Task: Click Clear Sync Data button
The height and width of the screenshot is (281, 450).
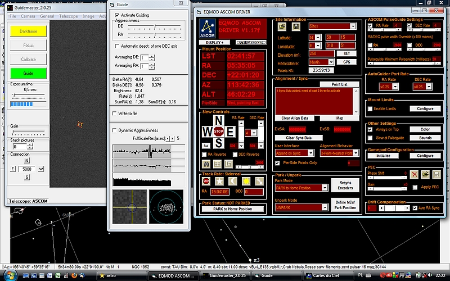Action: (x=299, y=138)
